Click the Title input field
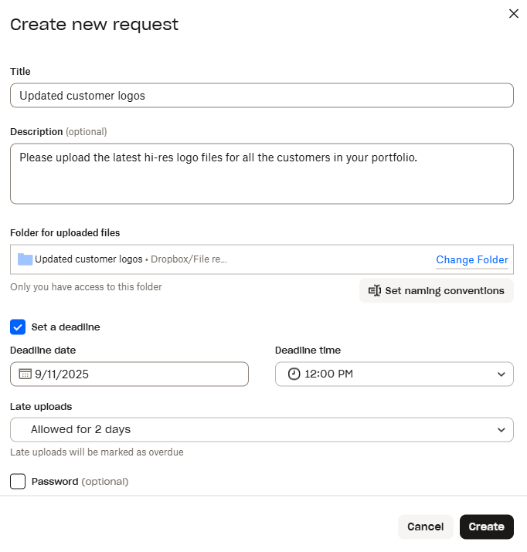This screenshot has width=527, height=552. pyautogui.click(x=262, y=96)
